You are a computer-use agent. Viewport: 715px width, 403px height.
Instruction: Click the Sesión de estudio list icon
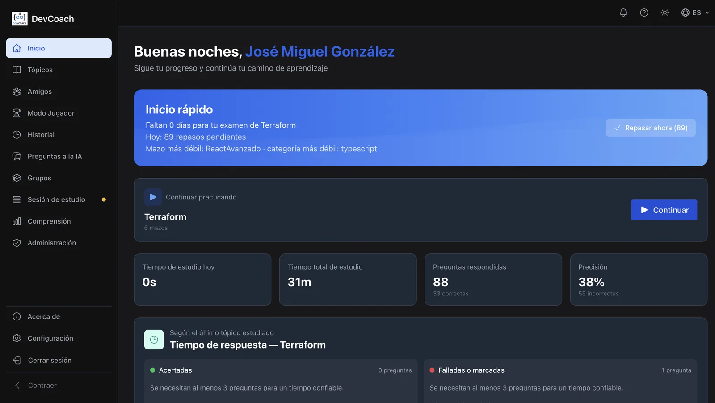point(17,199)
